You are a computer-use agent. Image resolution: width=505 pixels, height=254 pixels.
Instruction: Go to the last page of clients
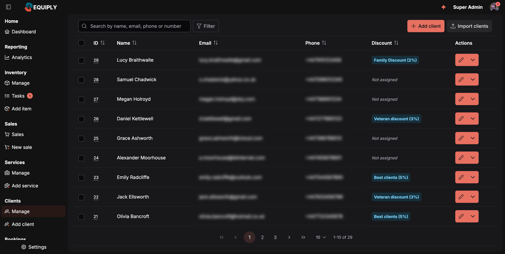pos(303,237)
